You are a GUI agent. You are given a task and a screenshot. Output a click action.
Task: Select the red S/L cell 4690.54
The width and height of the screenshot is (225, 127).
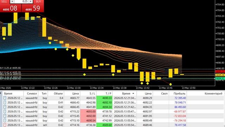pyautogui.click(x=88, y=120)
